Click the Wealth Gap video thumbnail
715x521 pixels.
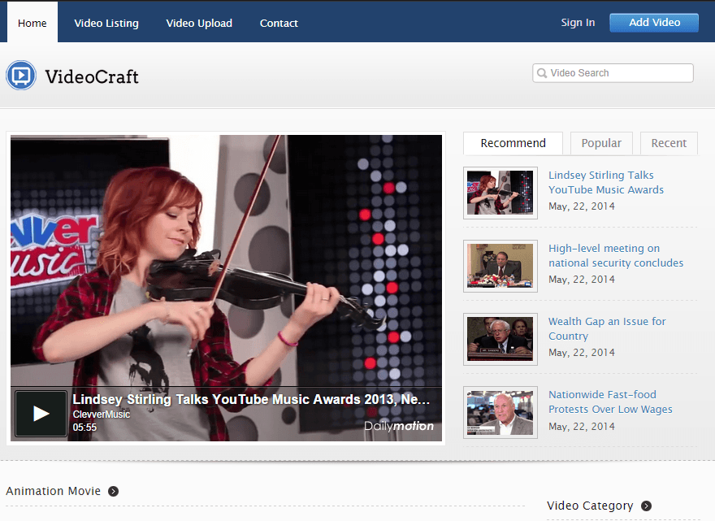500,339
